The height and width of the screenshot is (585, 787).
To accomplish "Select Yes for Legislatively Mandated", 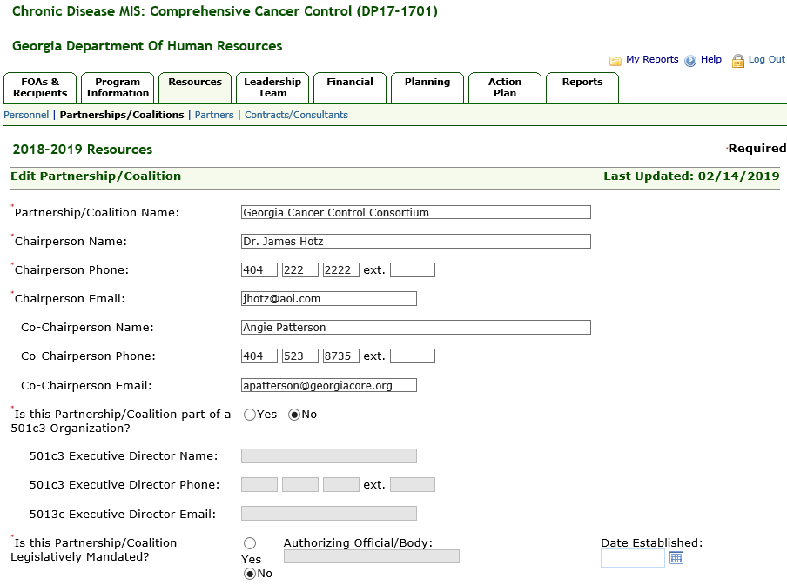I will click(250, 543).
